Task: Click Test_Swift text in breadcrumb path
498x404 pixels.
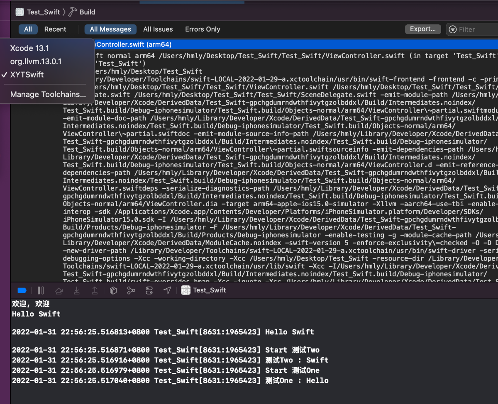Action: pos(44,12)
